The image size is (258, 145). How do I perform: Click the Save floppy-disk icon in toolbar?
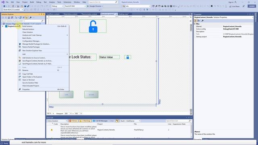click(25, 6)
